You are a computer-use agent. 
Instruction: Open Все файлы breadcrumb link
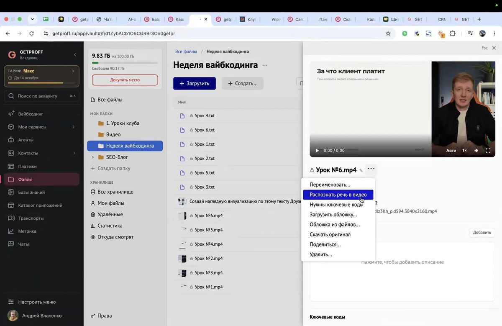pyautogui.click(x=186, y=51)
